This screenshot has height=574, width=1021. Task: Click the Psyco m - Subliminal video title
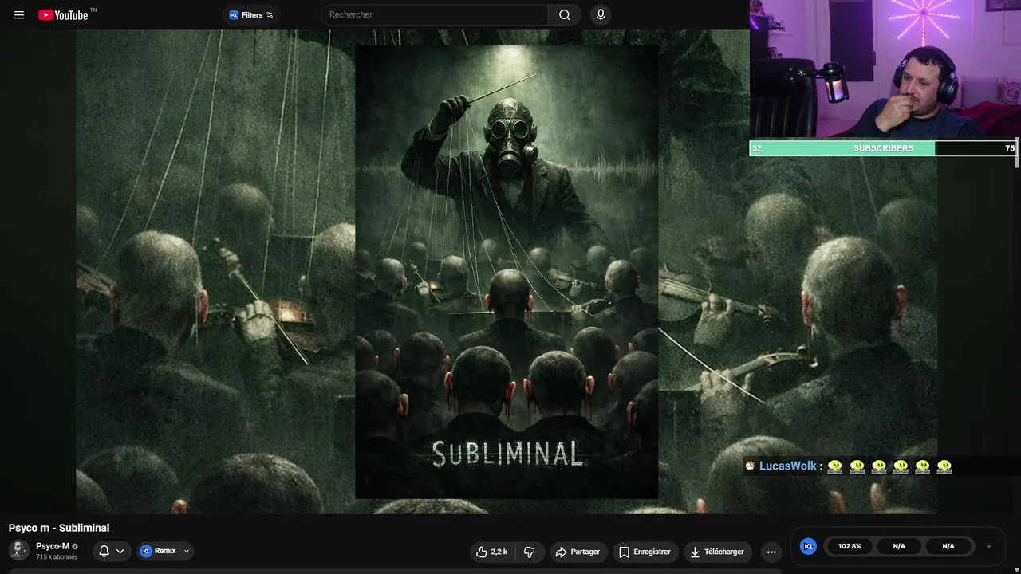click(59, 528)
